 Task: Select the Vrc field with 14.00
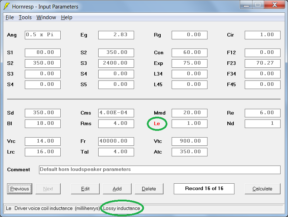coord(43,141)
